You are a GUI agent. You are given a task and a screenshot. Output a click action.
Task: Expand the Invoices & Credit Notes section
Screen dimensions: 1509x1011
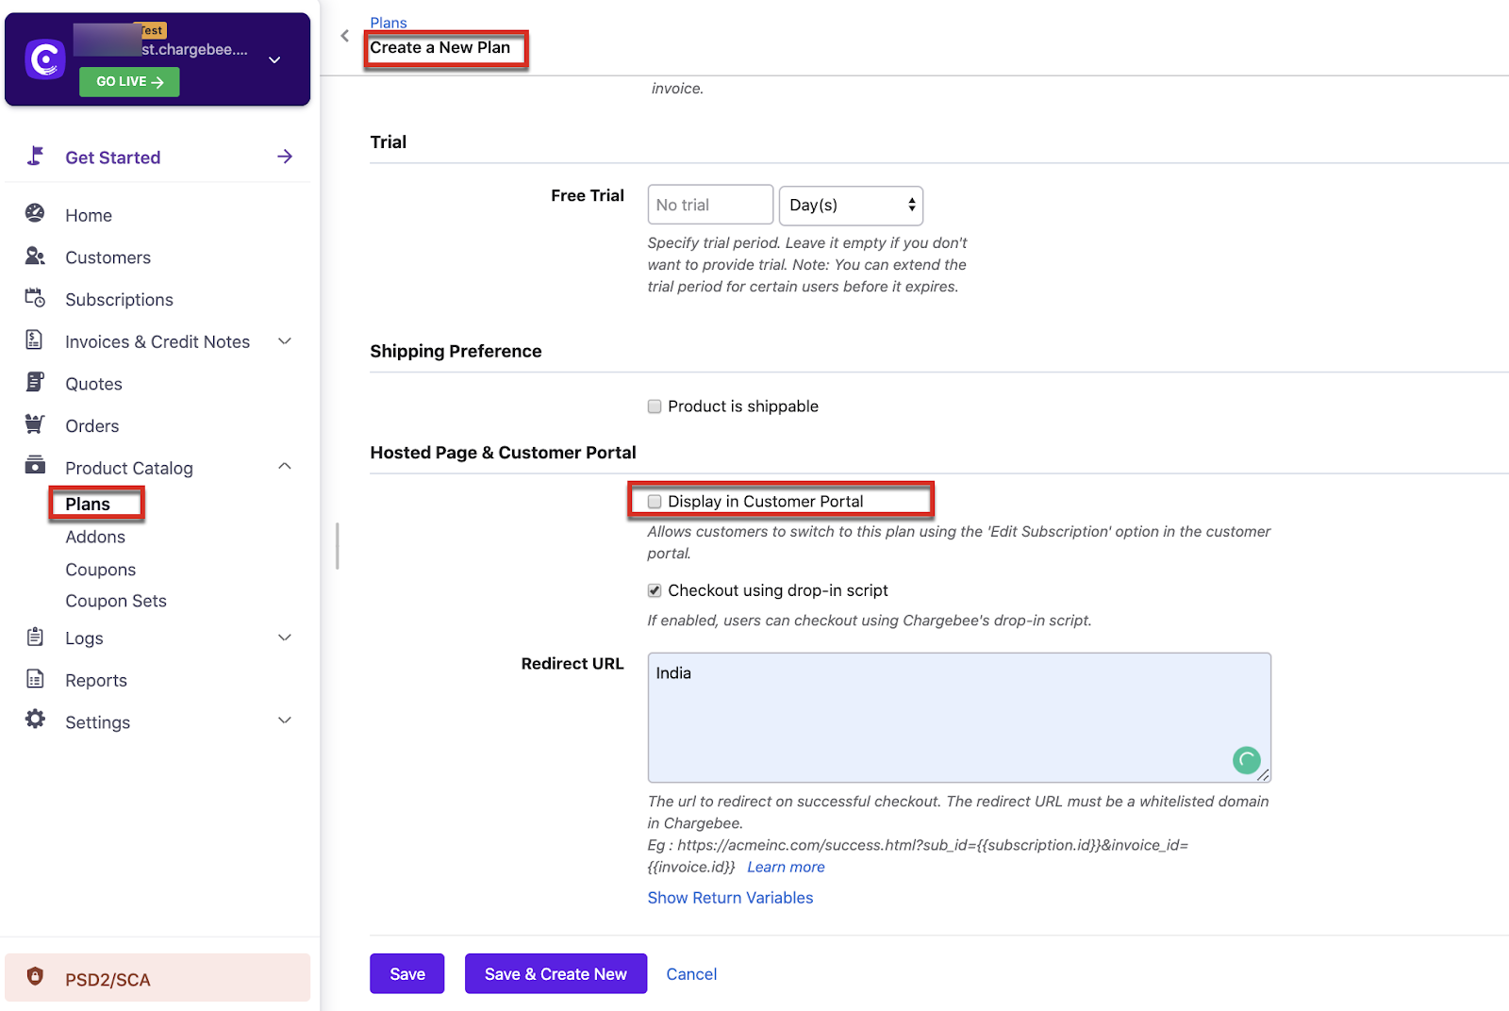tap(285, 341)
